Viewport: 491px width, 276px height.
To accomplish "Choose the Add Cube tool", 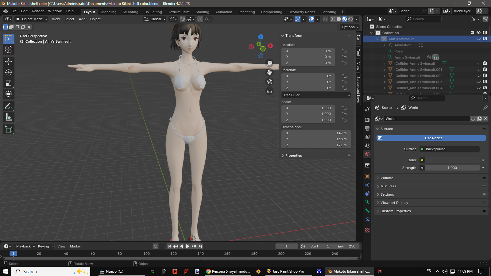I will point(9,129).
